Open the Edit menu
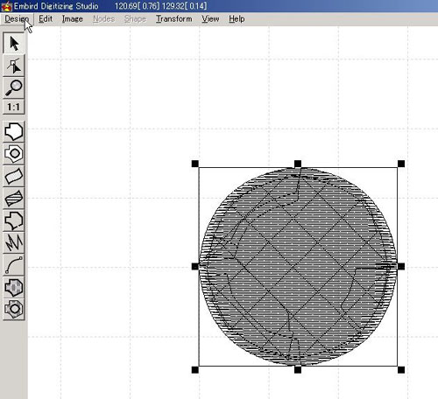This screenshot has height=399, width=438. click(46, 19)
